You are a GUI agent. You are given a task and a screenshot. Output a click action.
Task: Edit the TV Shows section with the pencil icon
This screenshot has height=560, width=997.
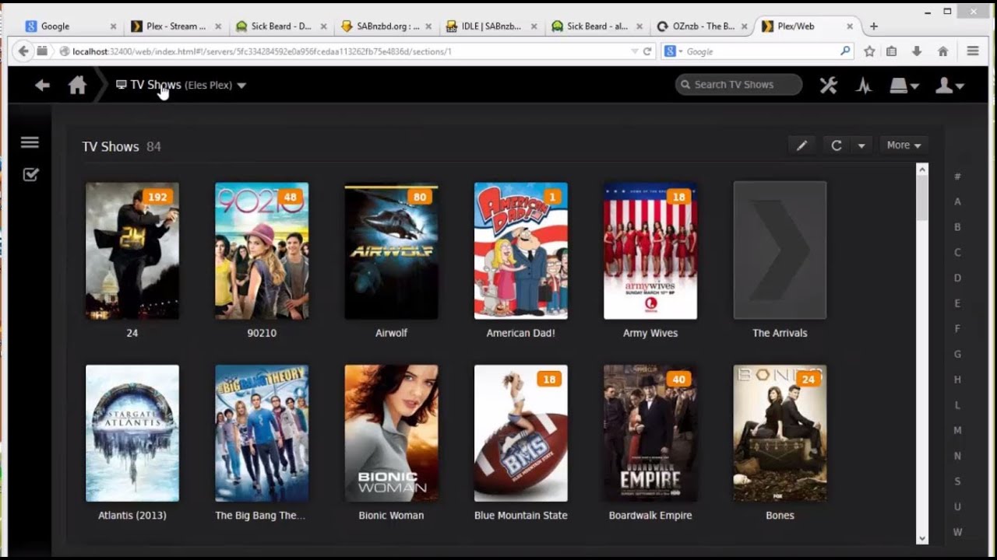coord(801,145)
